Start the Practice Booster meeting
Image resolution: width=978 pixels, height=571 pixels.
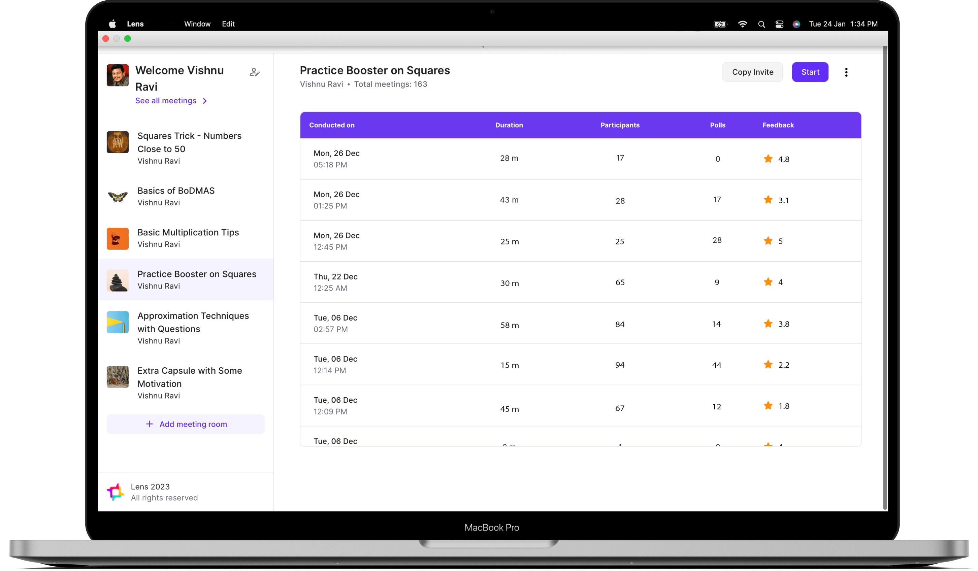pyautogui.click(x=810, y=72)
